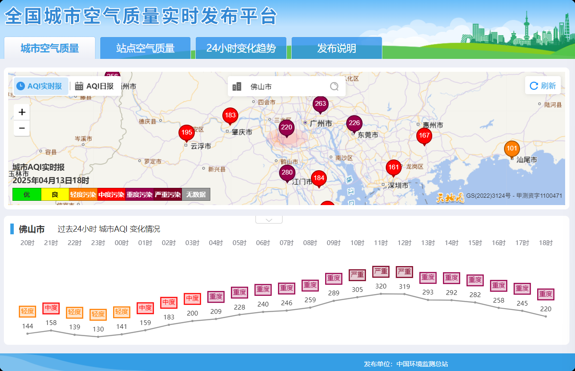The height and width of the screenshot is (371, 575).
Task: Click the clock icon of AQI实时报
Action: click(x=21, y=86)
